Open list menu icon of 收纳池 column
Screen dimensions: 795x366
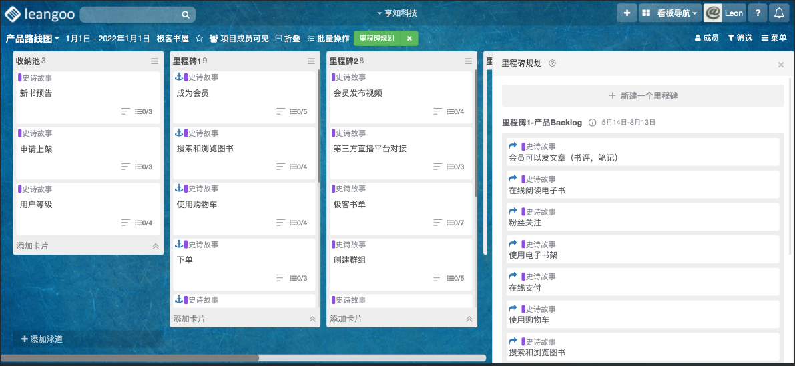tap(154, 61)
